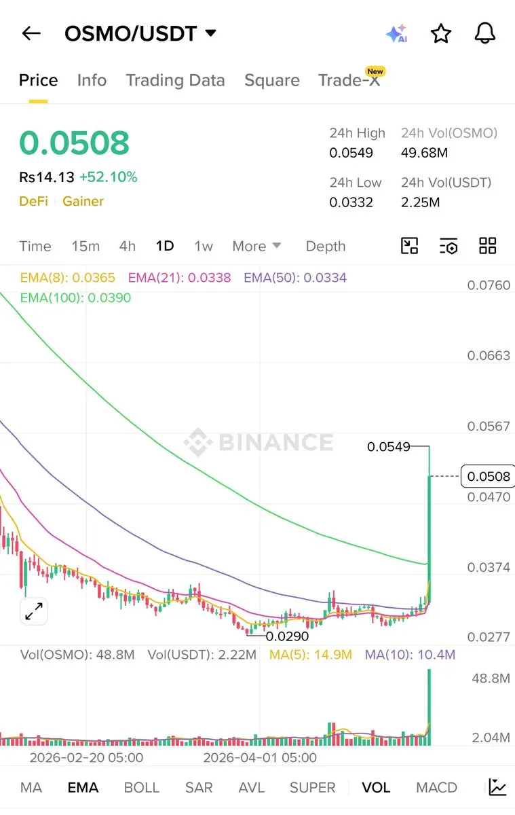
Task: Toggle the SUPER indicator
Action: click(313, 787)
